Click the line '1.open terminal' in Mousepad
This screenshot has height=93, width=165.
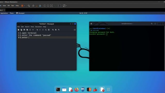(x=28, y=33)
